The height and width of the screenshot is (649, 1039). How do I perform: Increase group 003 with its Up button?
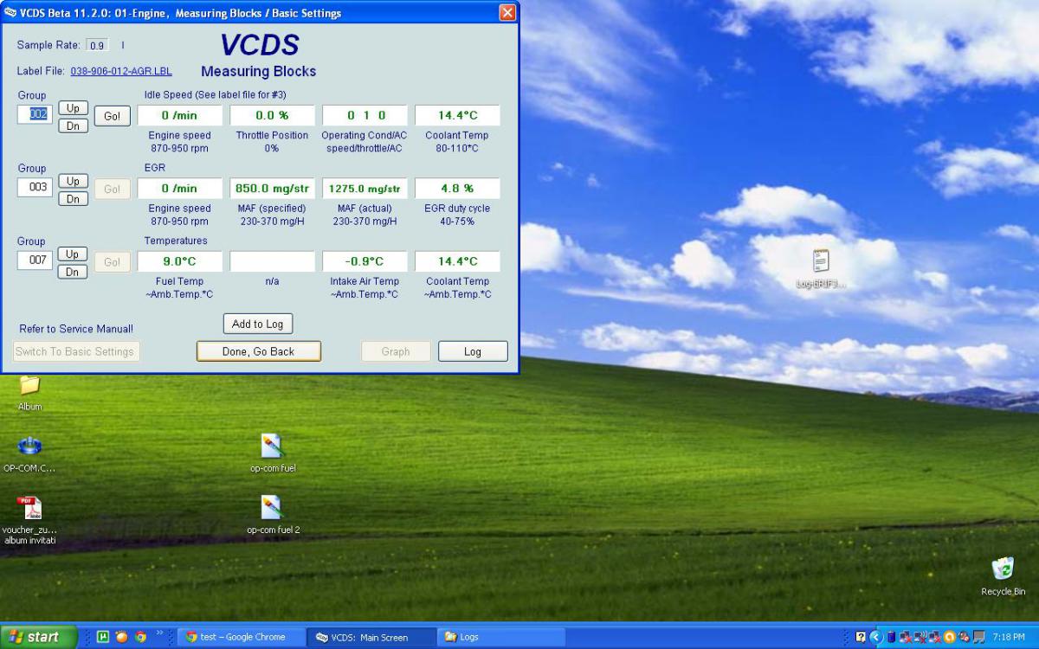(x=73, y=181)
